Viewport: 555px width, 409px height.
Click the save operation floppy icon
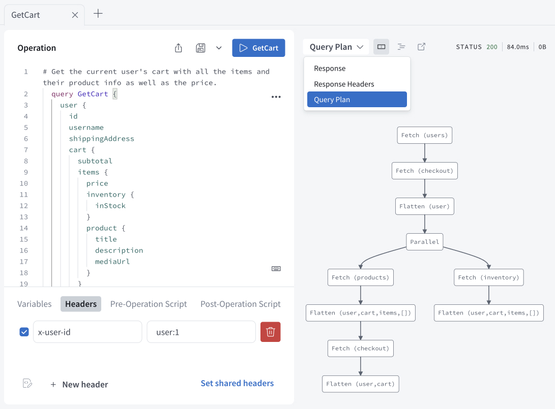(200, 48)
